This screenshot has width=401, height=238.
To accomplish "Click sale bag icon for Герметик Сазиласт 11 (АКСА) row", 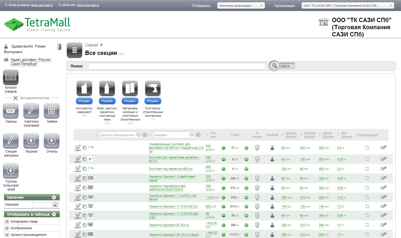I will click(272, 197).
